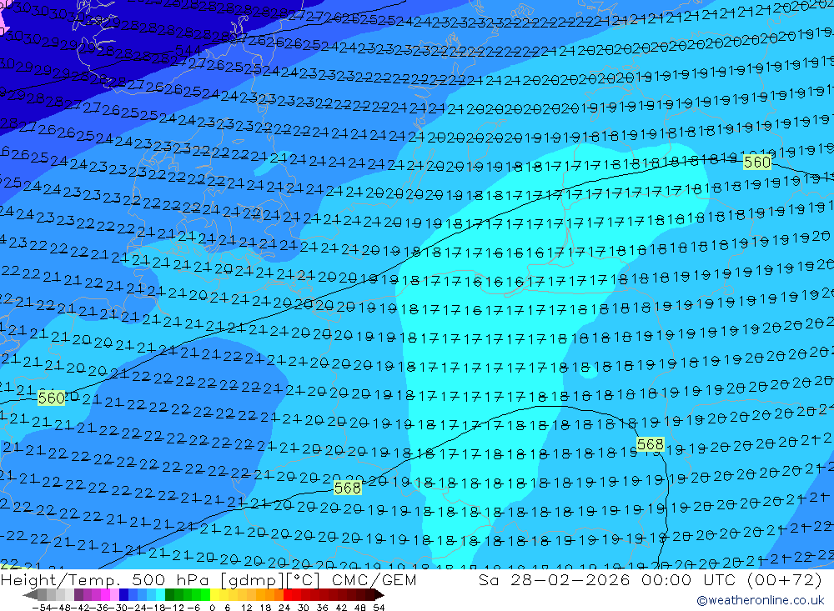
Task: Click the bright red swatch above legend value 24
Action: pyautogui.click(x=288, y=594)
